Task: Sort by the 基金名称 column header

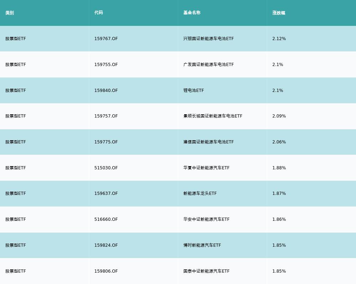Action: coord(192,13)
